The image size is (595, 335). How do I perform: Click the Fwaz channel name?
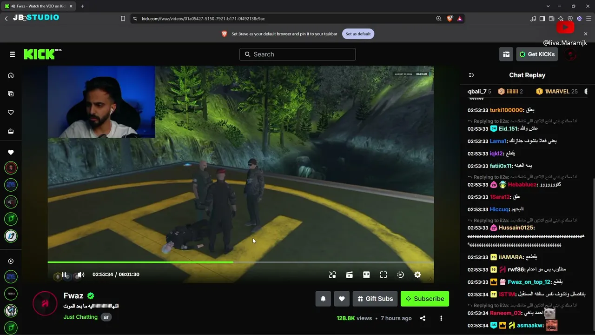click(x=73, y=295)
